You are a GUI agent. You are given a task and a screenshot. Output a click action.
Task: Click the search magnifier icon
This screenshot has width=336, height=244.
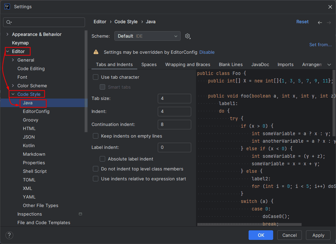[x=9, y=22]
